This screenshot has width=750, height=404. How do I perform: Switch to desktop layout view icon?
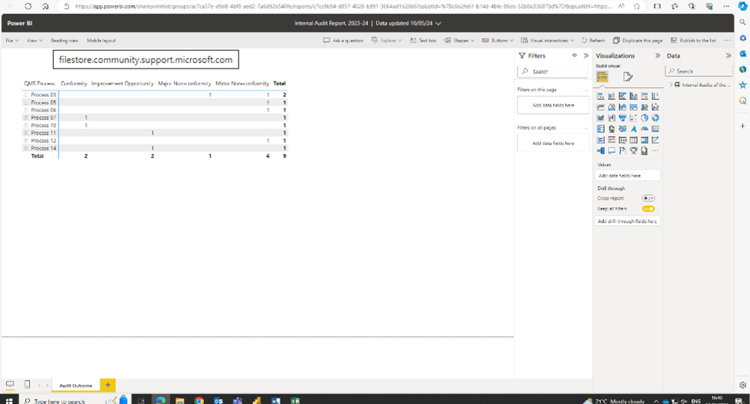(9, 384)
